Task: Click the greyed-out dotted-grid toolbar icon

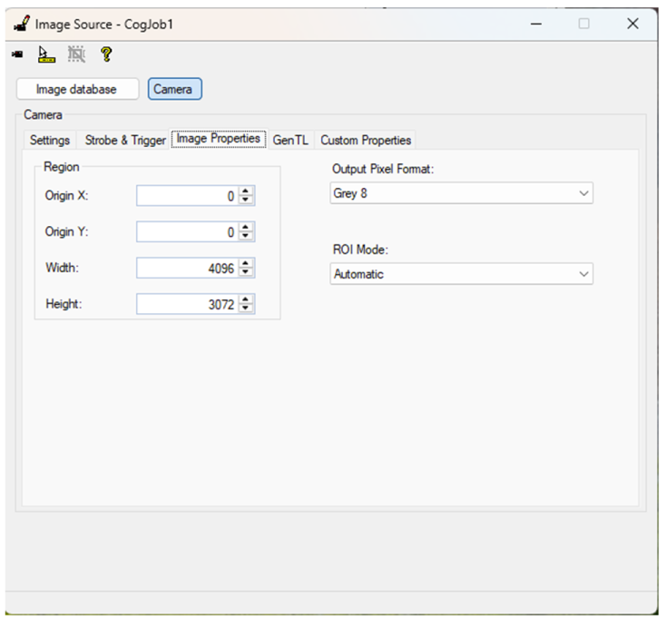Action: pos(76,55)
